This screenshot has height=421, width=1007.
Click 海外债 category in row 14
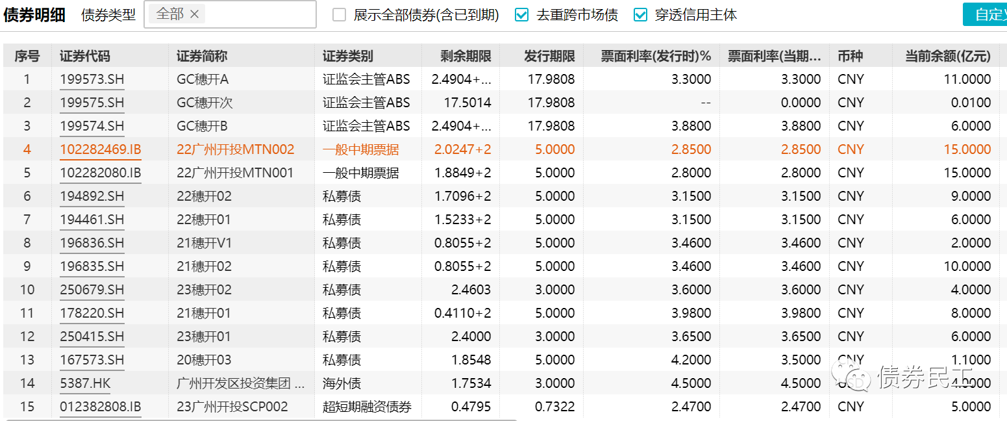pyautogui.click(x=342, y=383)
